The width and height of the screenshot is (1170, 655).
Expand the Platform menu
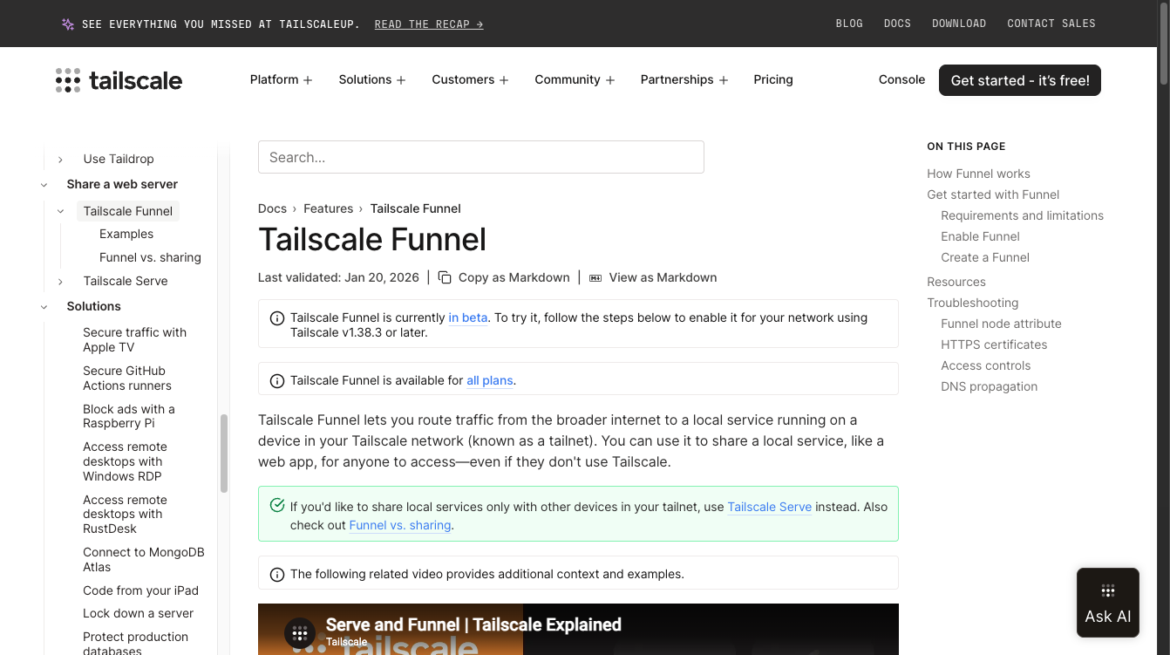click(x=281, y=79)
